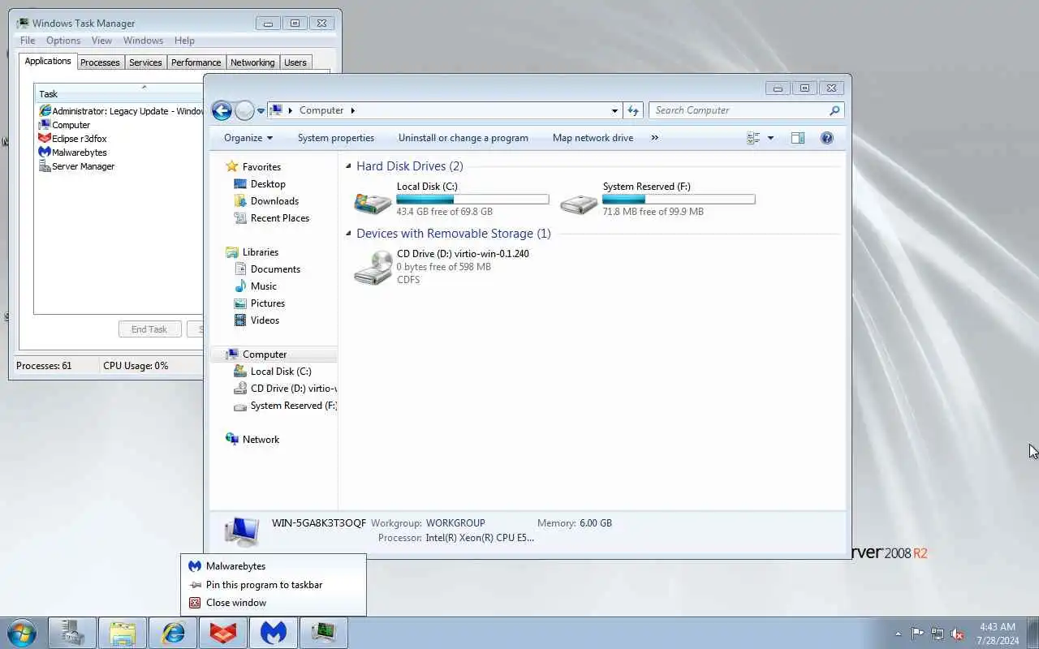Viewport: 1039px width, 649px height.
Task: Select Network in navigation pane
Action: point(261,440)
